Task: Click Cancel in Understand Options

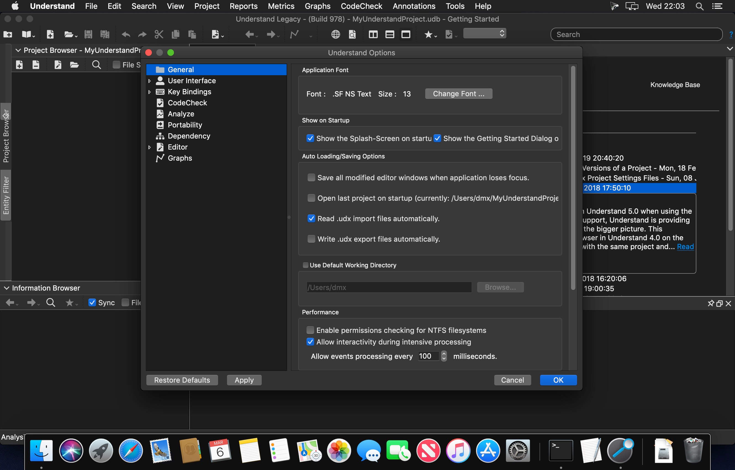Action: pyautogui.click(x=512, y=380)
